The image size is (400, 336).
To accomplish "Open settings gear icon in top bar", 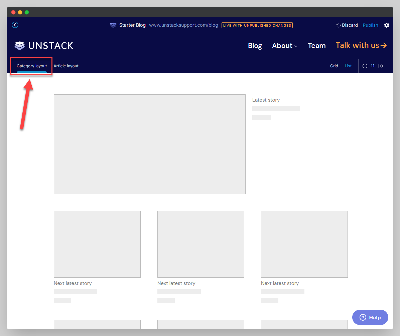I will click(x=387, y=25).
